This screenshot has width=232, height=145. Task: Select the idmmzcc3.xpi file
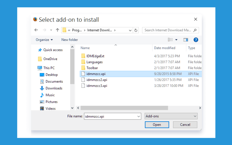pos(97,86)
